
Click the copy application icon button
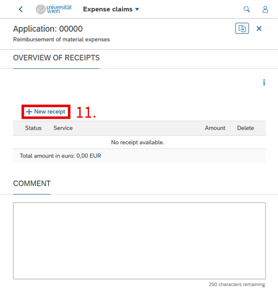pos(242,29)
